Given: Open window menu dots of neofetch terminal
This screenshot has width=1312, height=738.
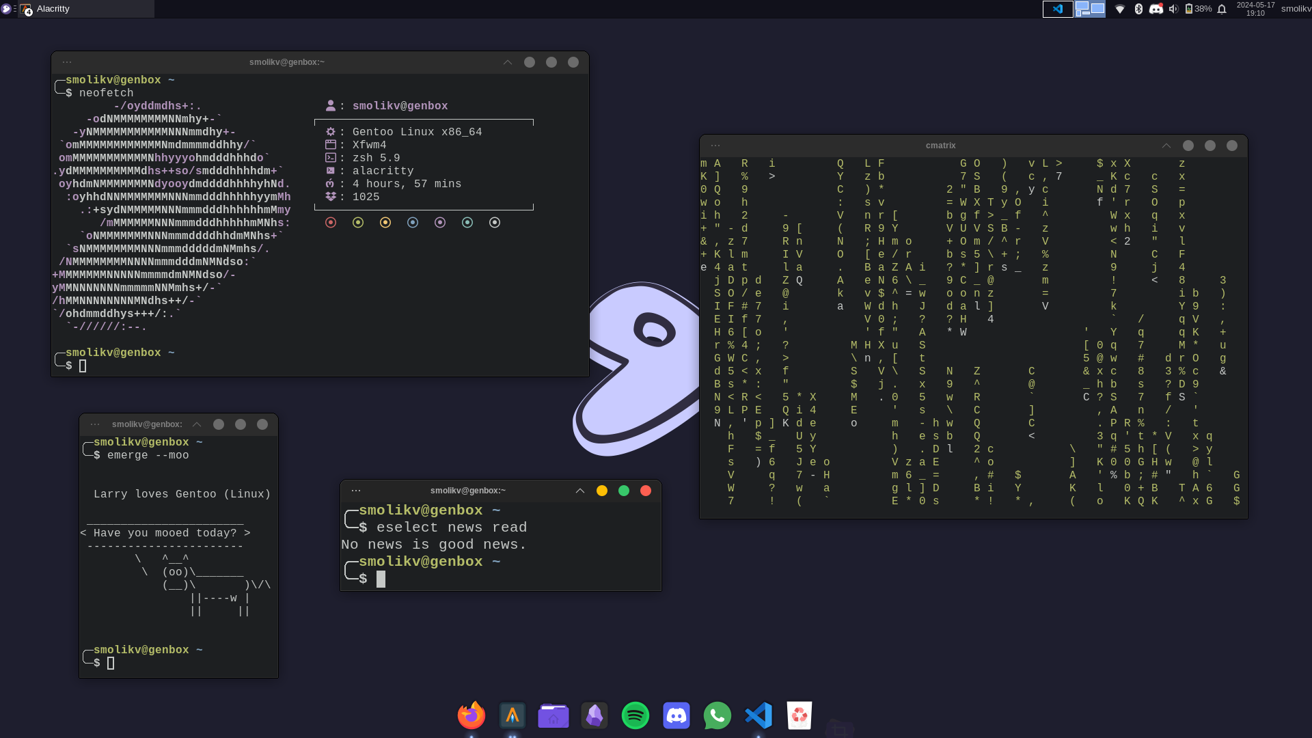Looking at the screenshot, I should (67, 62).
